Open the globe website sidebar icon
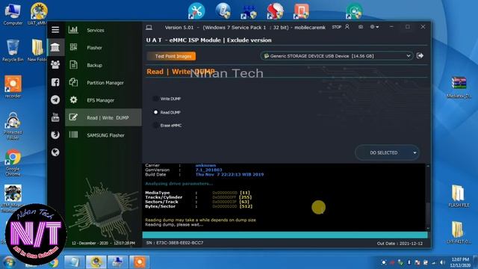 [x=55, y=152]
